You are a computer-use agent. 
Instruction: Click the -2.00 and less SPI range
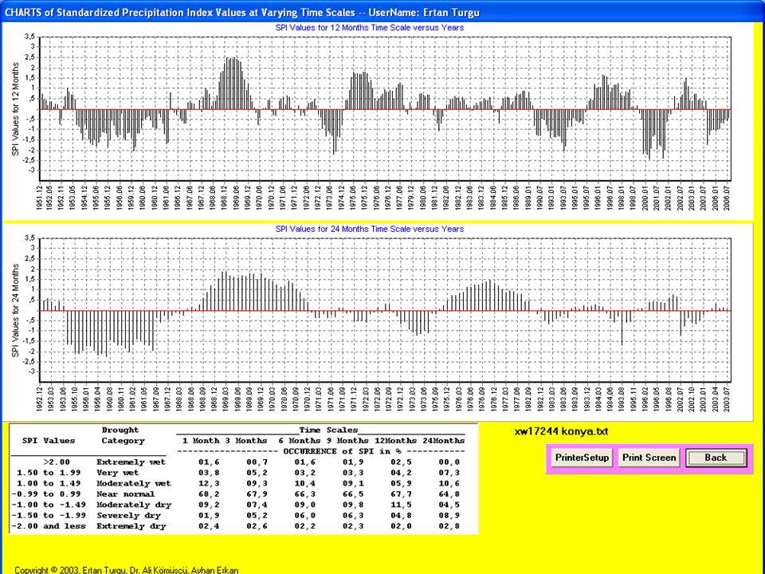pyautogui.click(x=49, y=527)
